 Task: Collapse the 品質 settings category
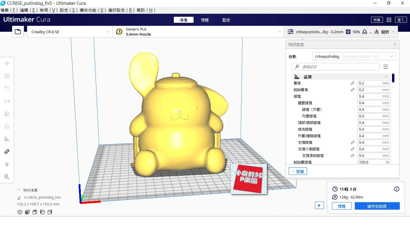point(341,77)
